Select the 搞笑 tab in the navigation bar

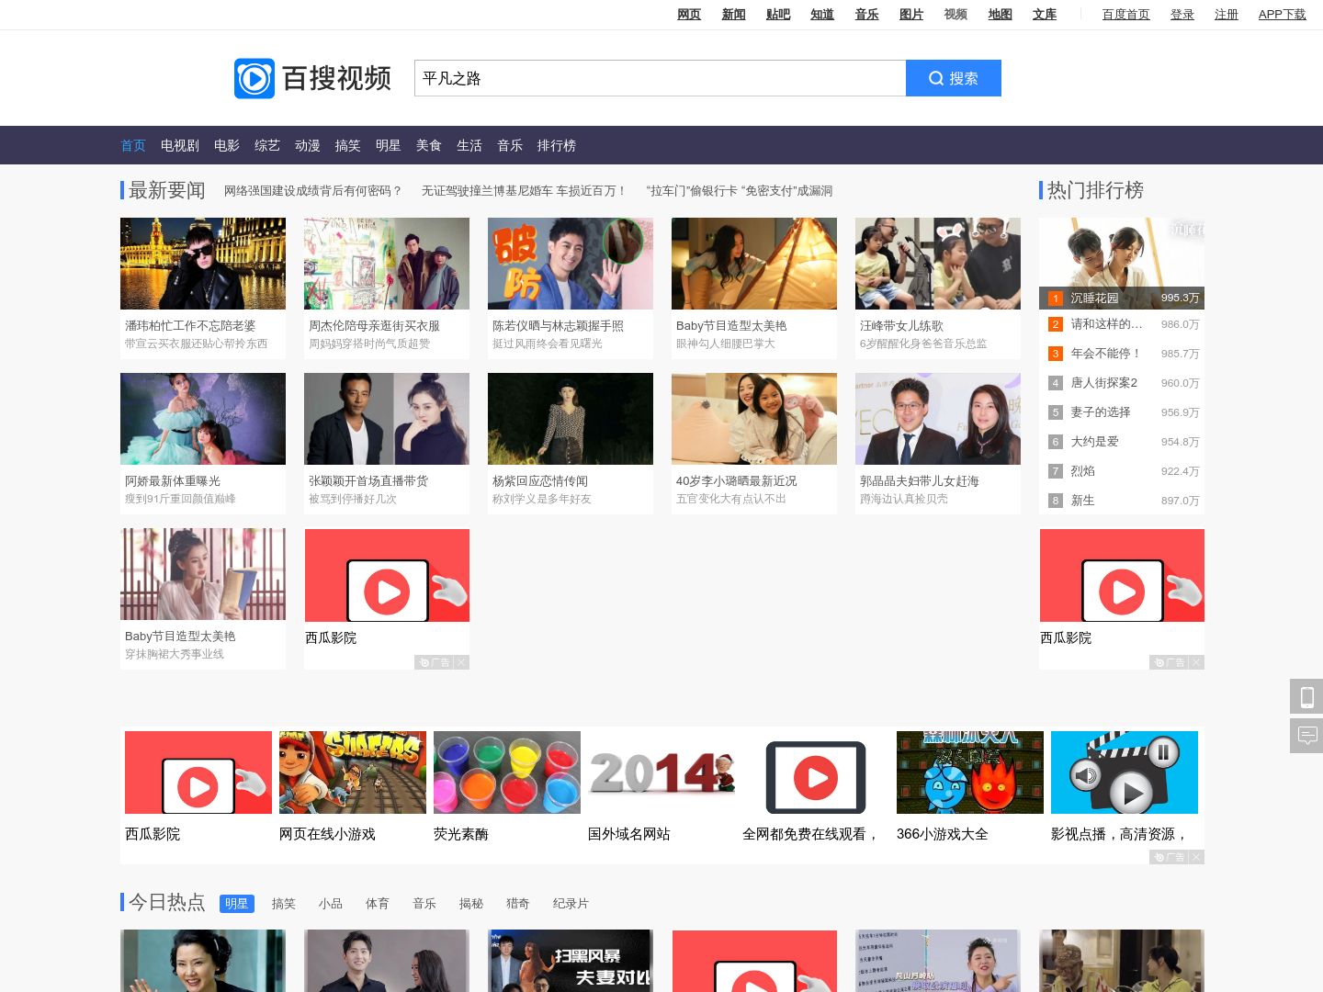[x=348, y=145]
